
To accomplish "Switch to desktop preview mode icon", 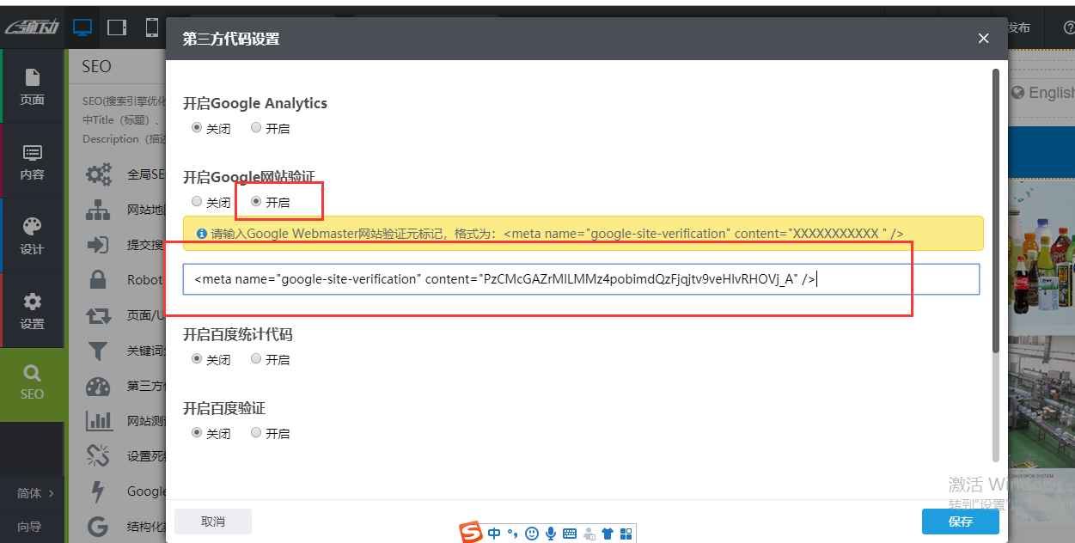I will point(82,27).
